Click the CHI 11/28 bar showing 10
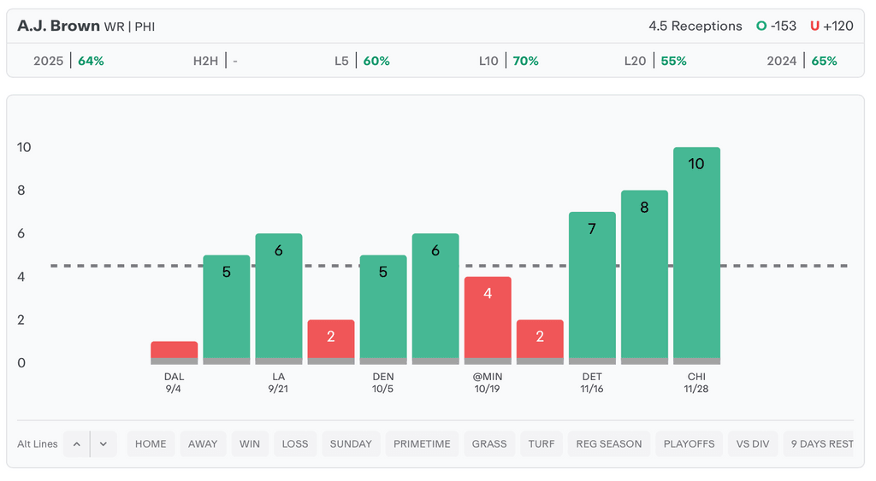 (x=696, y=255)
